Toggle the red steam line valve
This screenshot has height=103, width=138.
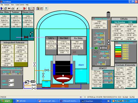coord(26,37)
